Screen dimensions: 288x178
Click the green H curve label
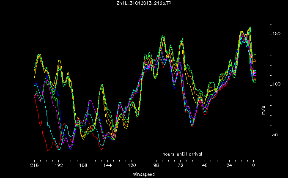[x=255, y=55]
